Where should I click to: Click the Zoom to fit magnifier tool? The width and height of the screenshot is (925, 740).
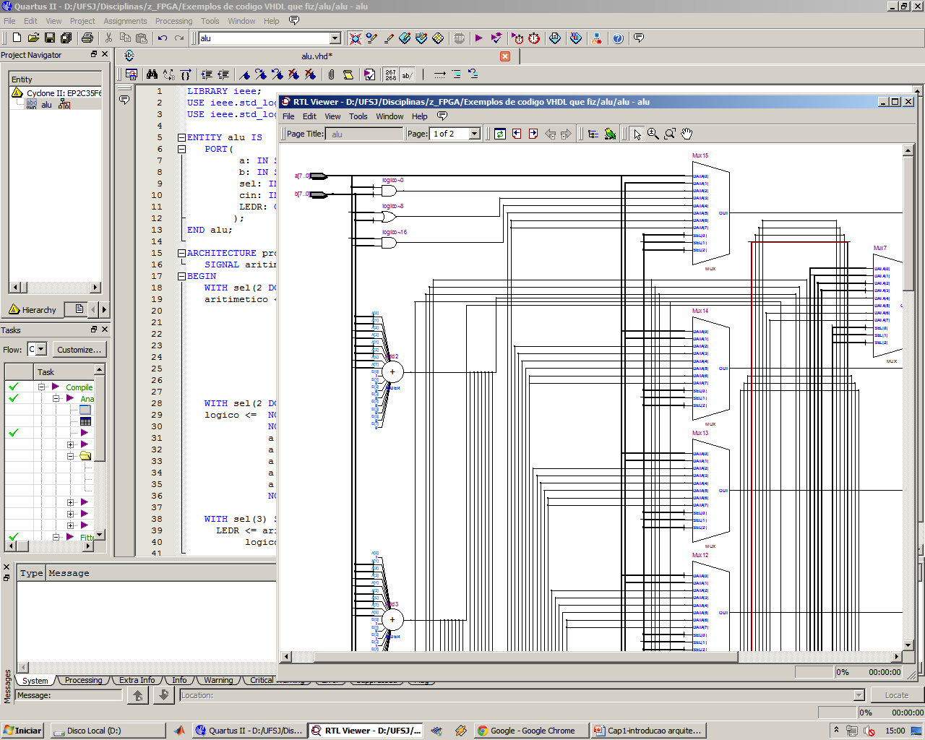pos(670,134)
